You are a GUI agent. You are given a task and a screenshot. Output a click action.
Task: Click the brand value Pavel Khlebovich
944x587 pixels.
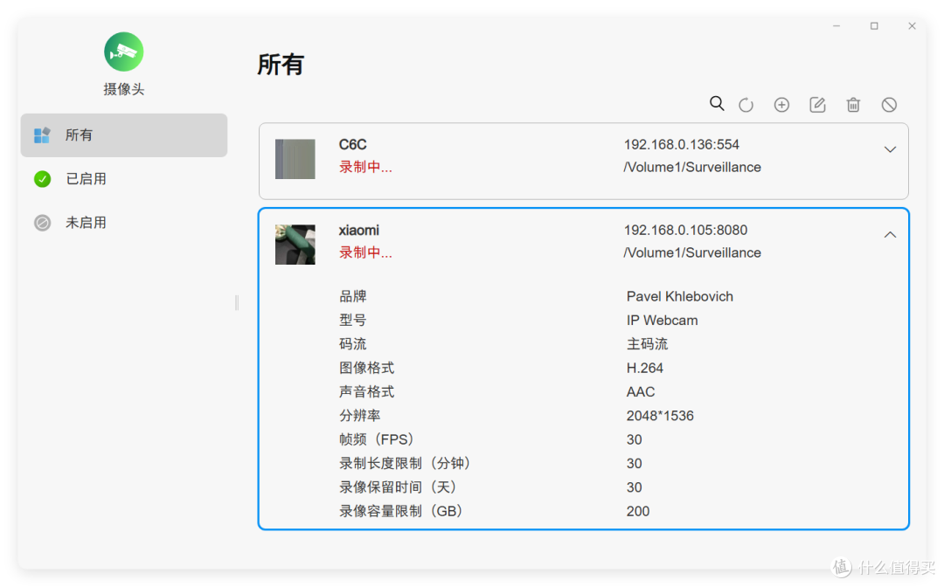(680, 296)
